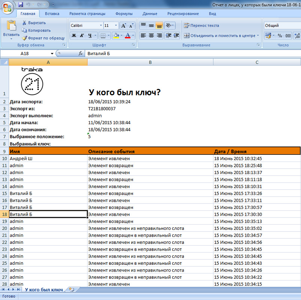Select the row 20 header
The image size is (301, 300).
[4, 228]
